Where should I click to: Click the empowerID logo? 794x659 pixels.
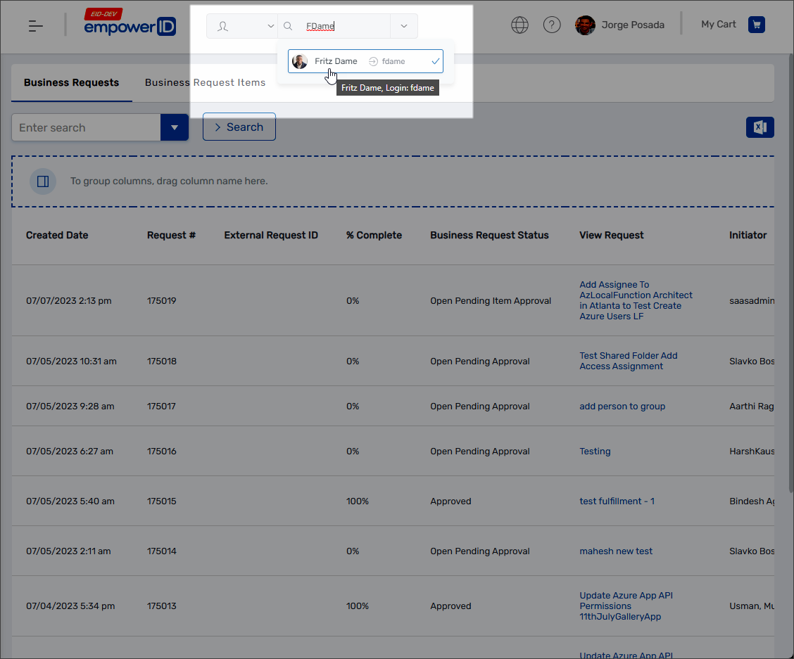(130, 25)
